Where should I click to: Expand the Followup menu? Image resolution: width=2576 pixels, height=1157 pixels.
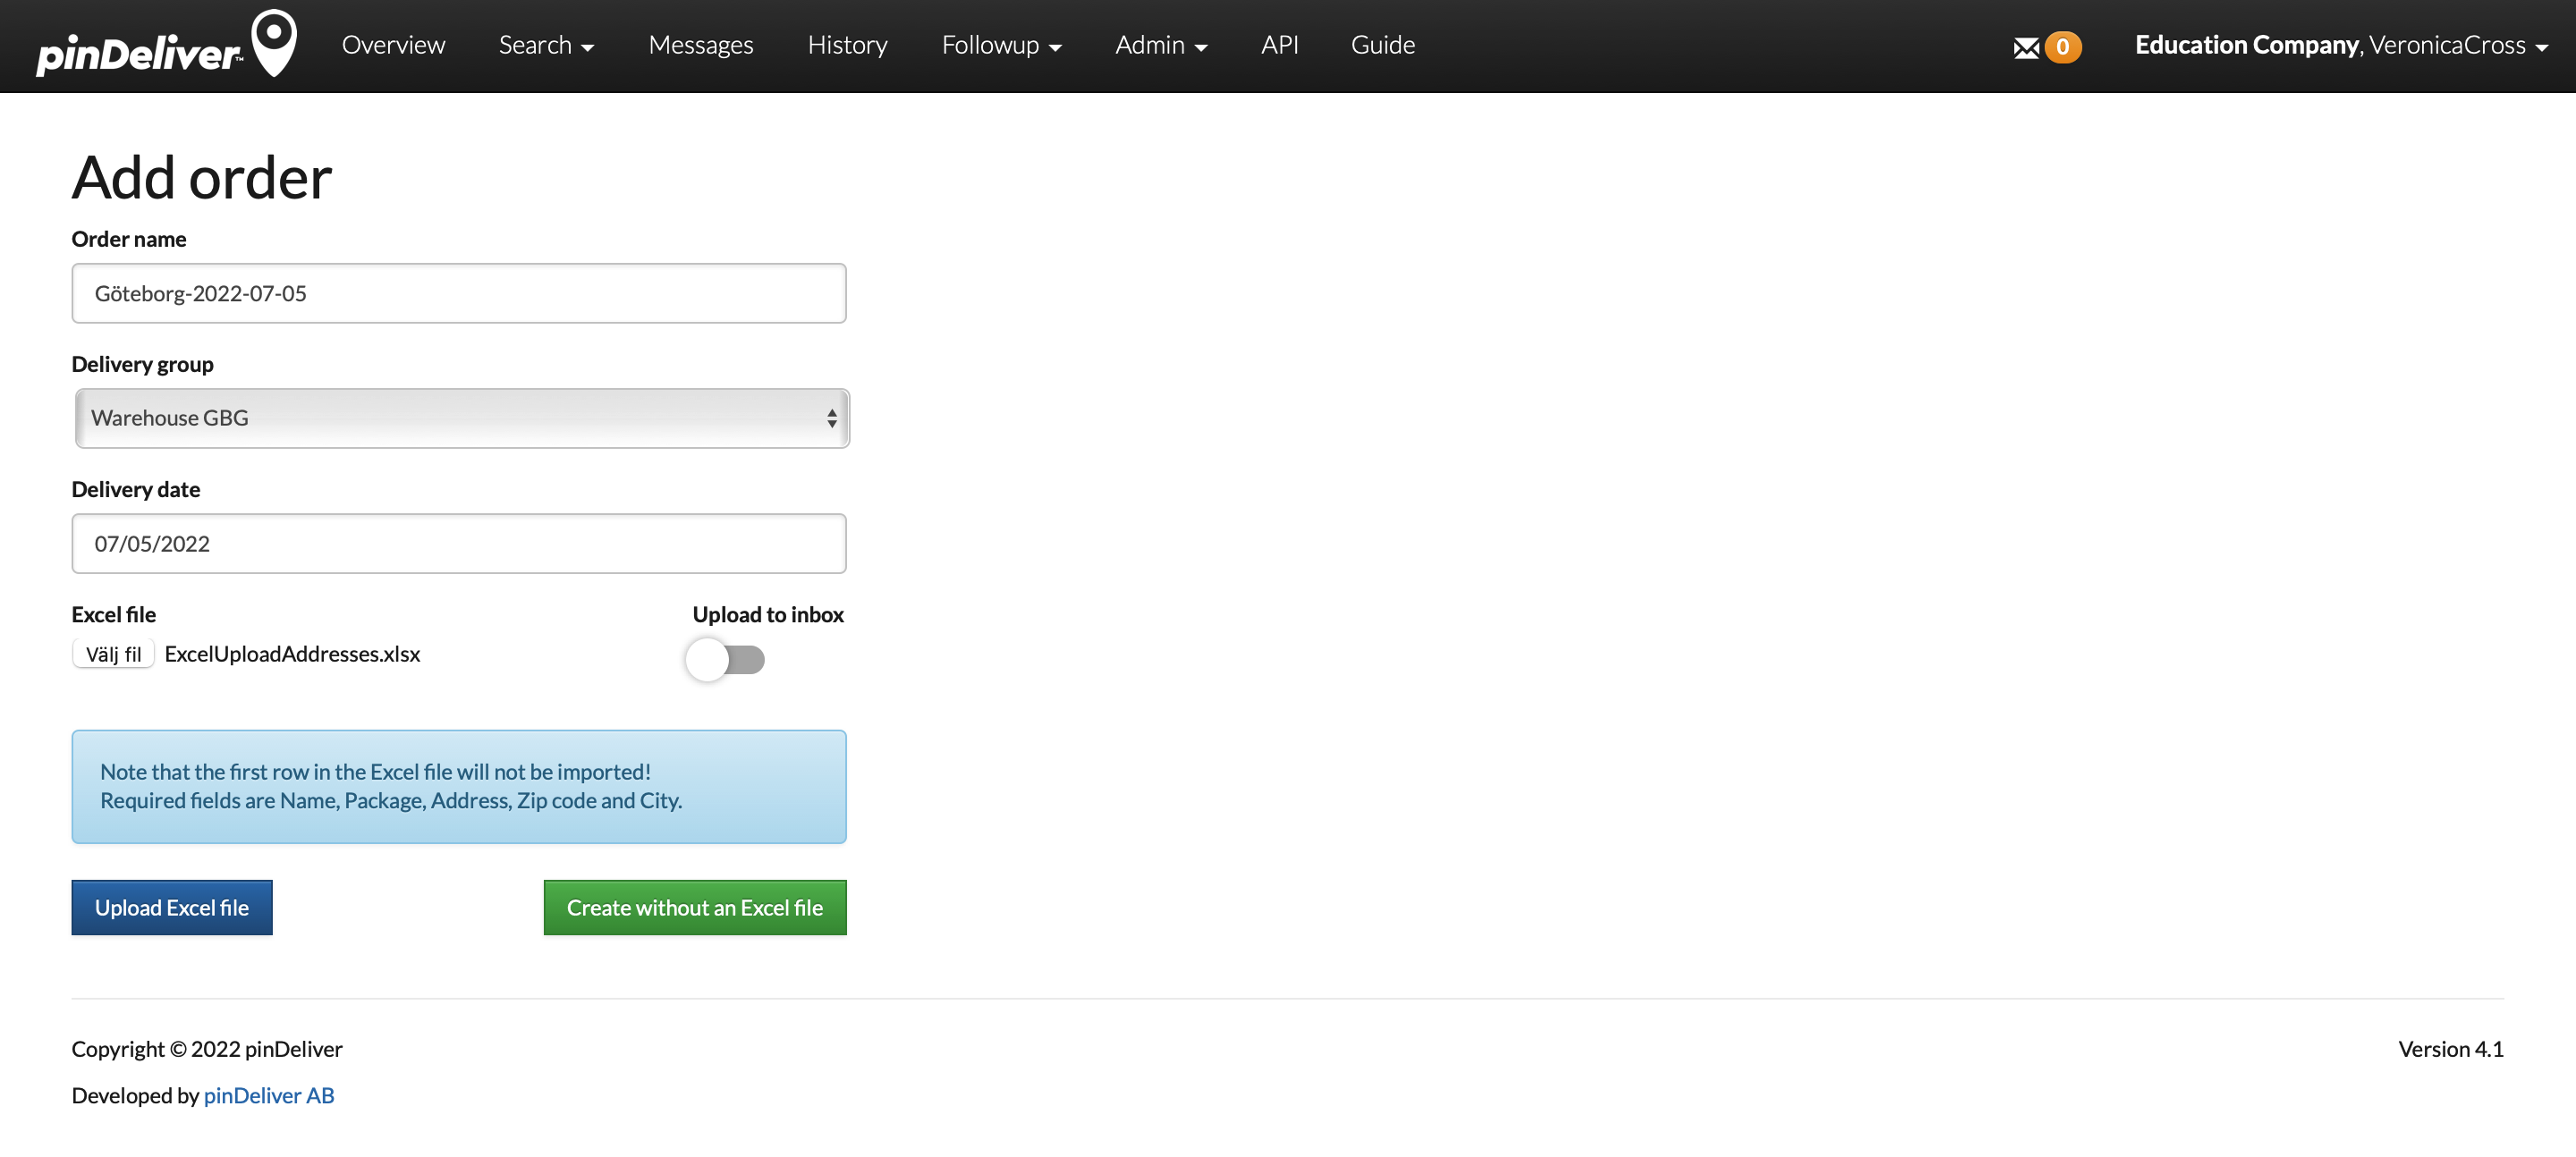[1001, 45]
